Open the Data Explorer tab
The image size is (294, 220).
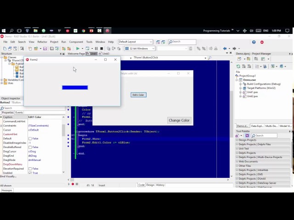tap(257, 126)
